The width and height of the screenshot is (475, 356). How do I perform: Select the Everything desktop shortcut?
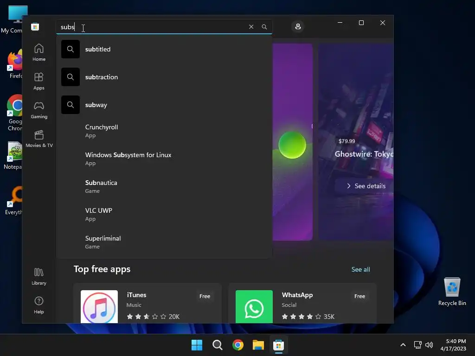click(x=13, y=201)
